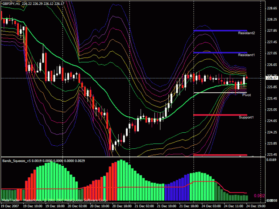Click the blue Resistant1 horizontal line
Viewport: 279px width, 209px height.
tap(220, 53)
